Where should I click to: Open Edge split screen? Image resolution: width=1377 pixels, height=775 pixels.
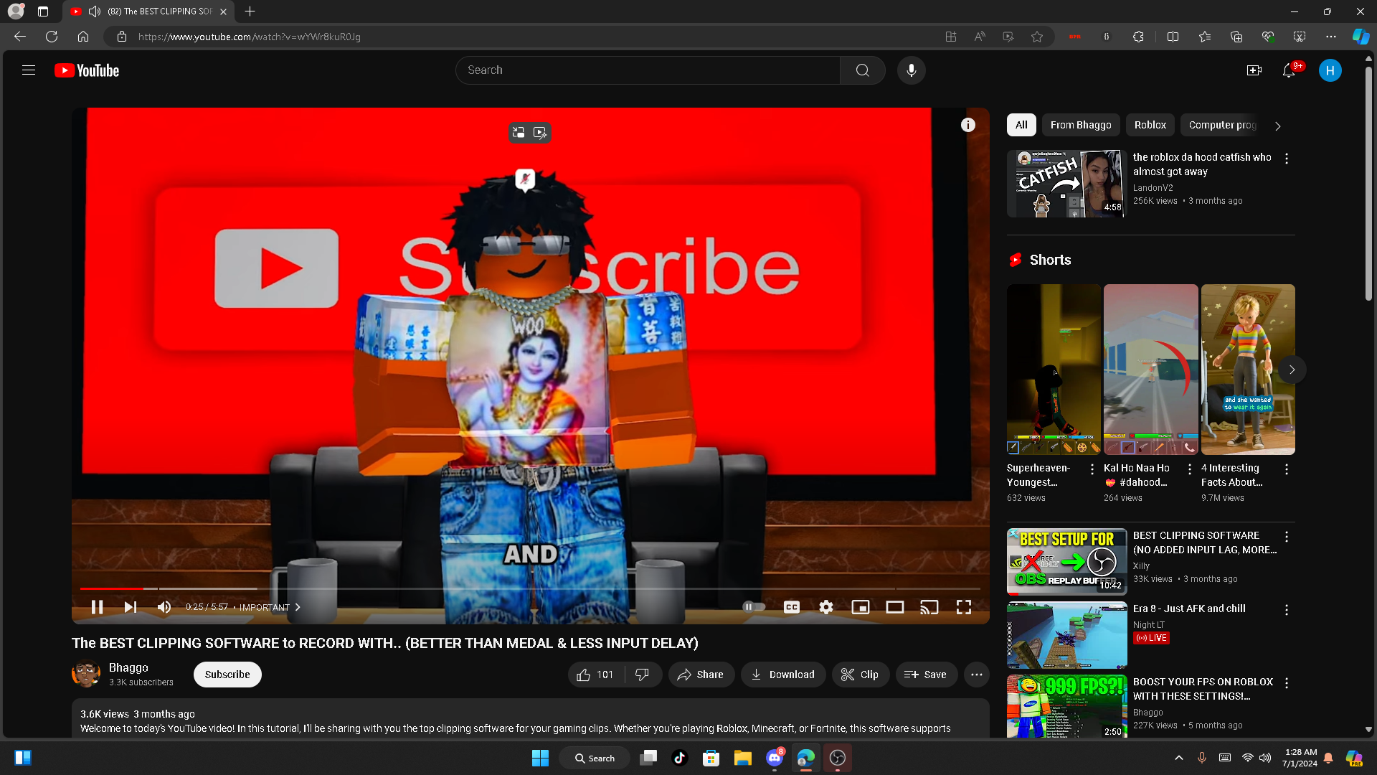click(x=1173, y=37)
